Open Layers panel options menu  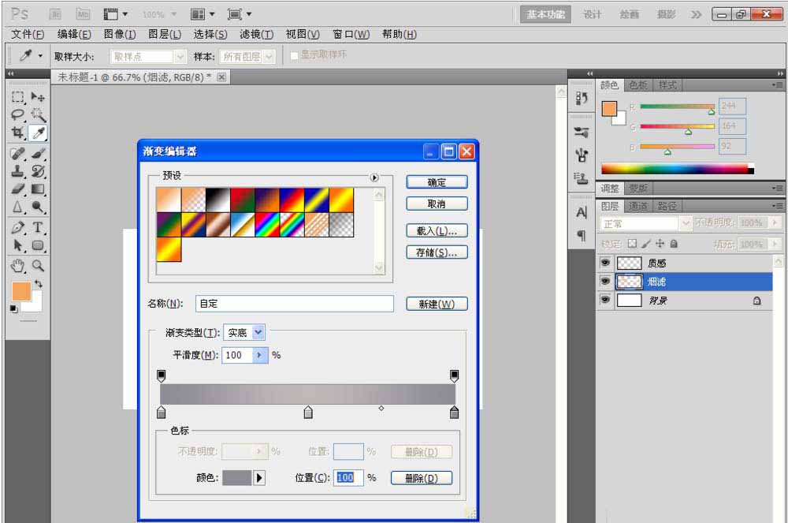click(778, 206)
